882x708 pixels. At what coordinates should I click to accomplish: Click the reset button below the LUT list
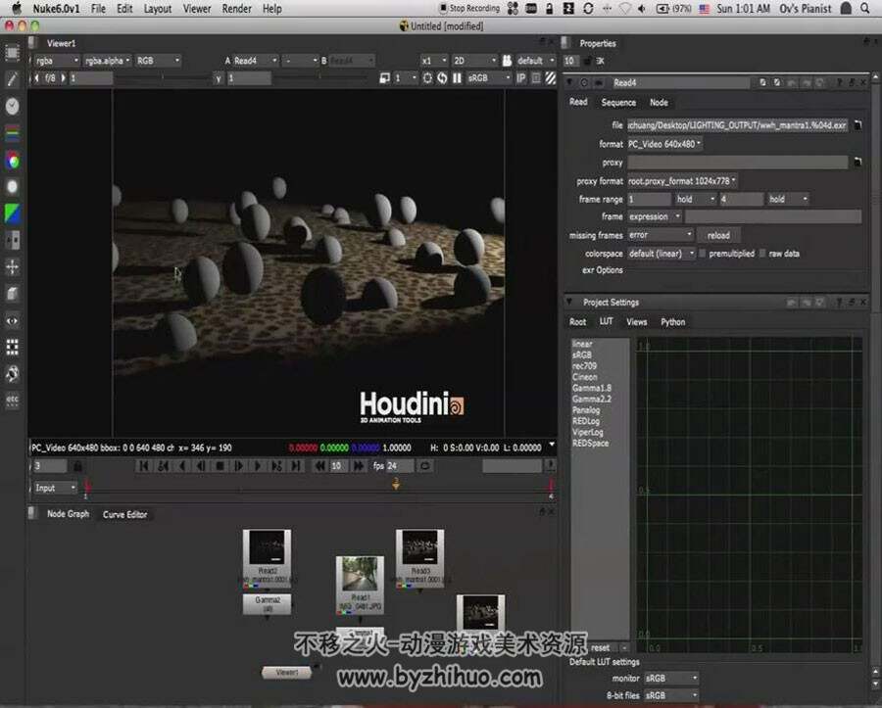[x=600, y=648]
